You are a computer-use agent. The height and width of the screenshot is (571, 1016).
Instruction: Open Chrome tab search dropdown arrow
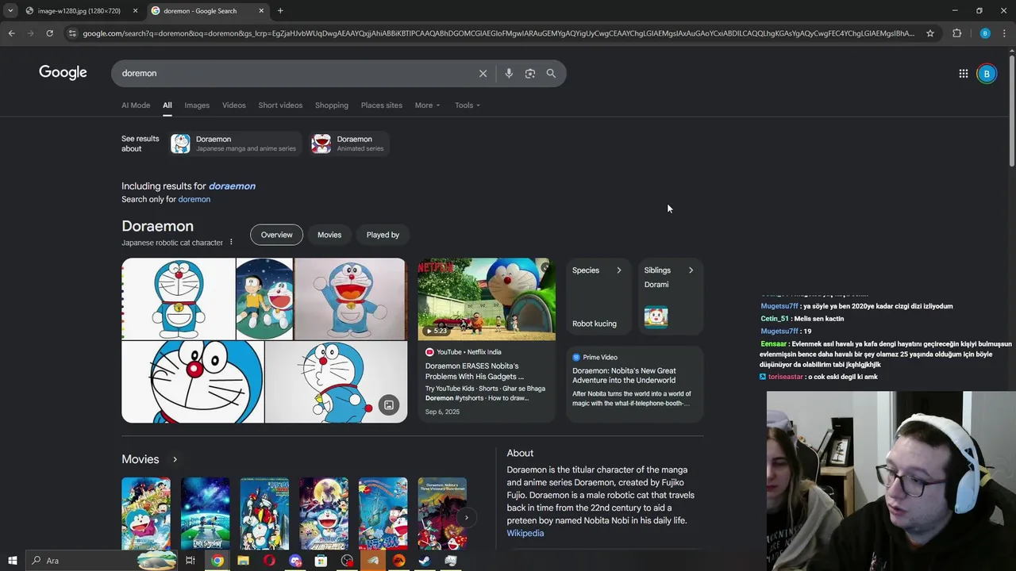click(x=10, y=11)
